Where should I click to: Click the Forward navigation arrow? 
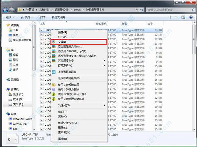click(x=11, y=10)
